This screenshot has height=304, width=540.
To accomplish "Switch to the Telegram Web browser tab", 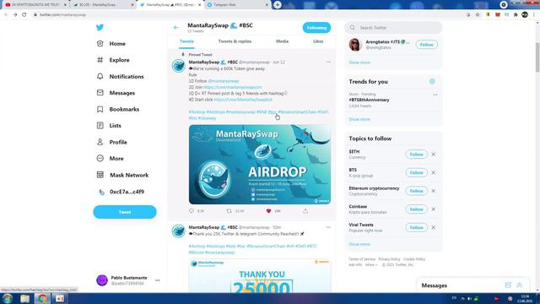I will [237, 5].
